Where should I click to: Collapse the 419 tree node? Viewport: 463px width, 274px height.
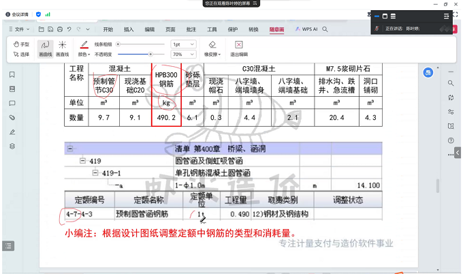click(x=82, y=161)
